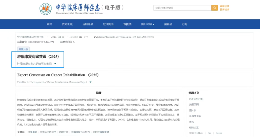The height and width of the screenshot is (140, 262).
Task: Go to the 首页 nav item
Action: click(50, 24)
